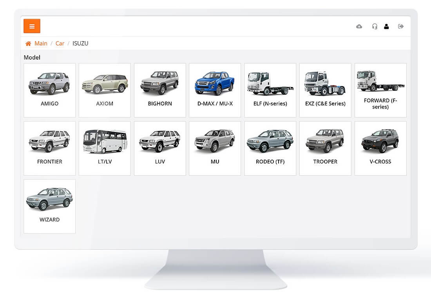The height and width of the screenshot is (294, 431).
Task: Click the EXZ (C&E Series) label
Action: 325,103
